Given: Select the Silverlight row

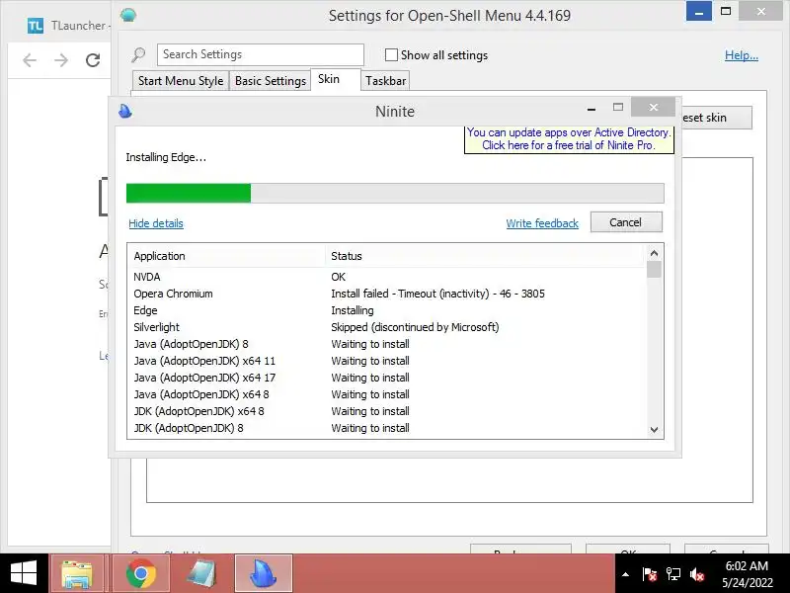Looking at the screenshot, I should click(386, 327).
